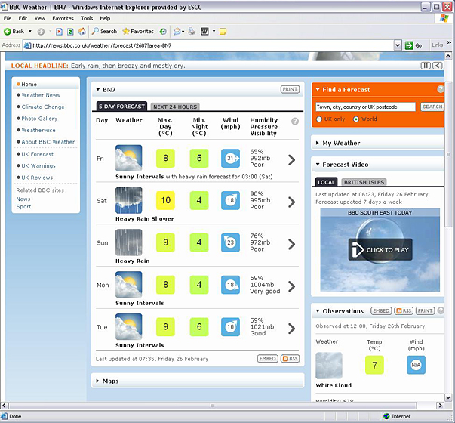Open the Help menu
Image resolution: width=455 pixels, height=423 pixels.
coord(105,18)
